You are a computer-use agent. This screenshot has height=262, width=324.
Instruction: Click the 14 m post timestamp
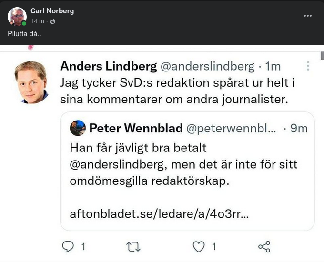click(x=38, y=21)
